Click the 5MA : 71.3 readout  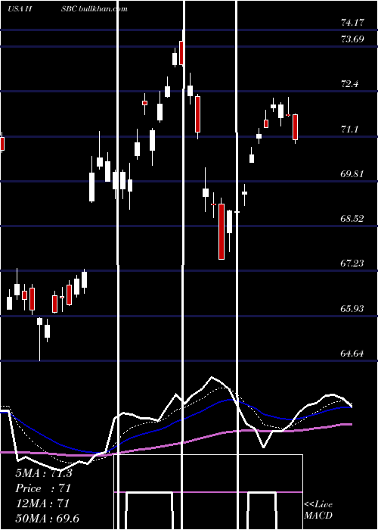point(44,473)
